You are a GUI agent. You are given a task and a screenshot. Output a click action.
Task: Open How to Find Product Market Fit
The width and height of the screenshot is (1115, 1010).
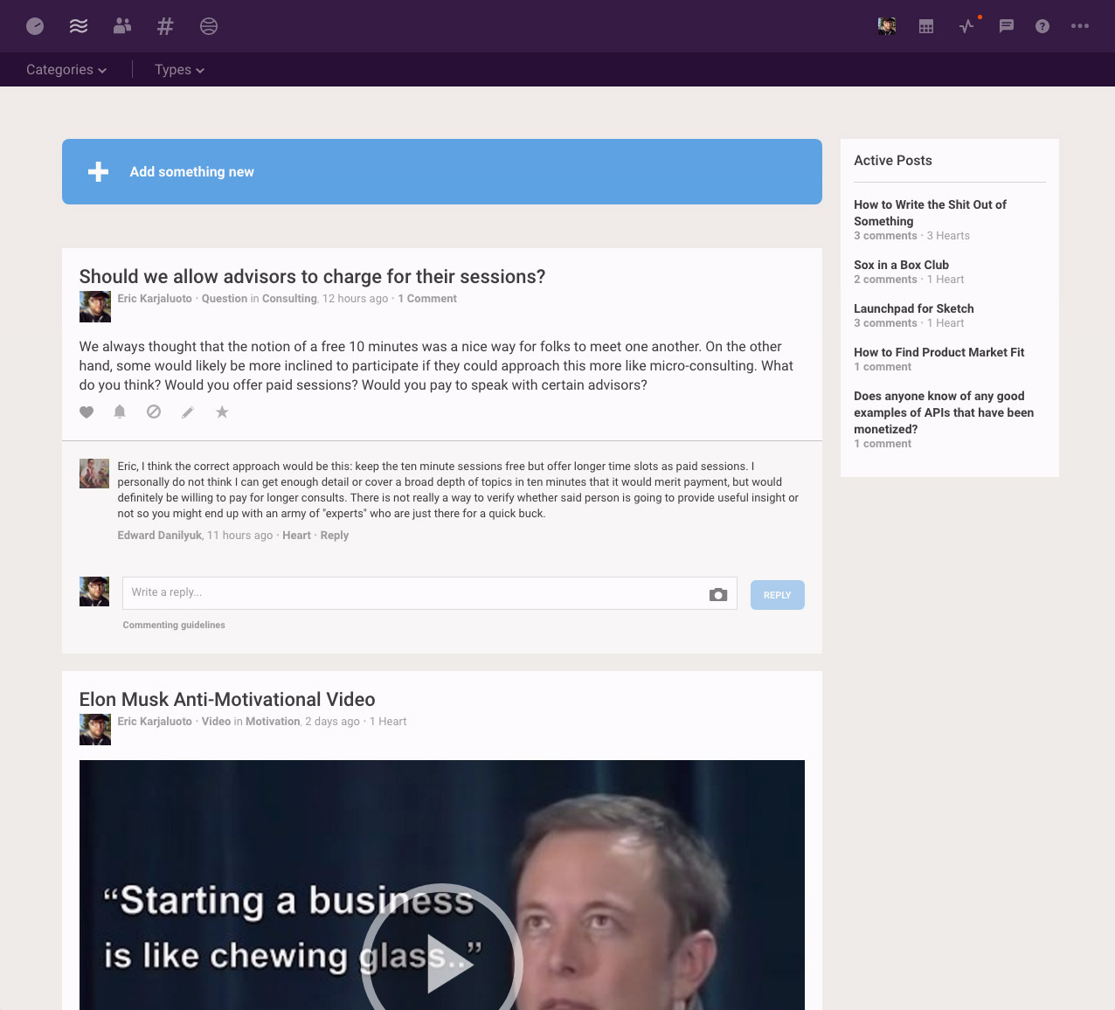tap(939, 352)
